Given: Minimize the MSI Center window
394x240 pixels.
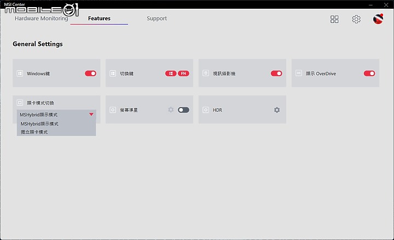Looking at the screenshot, I should point(370,5).
